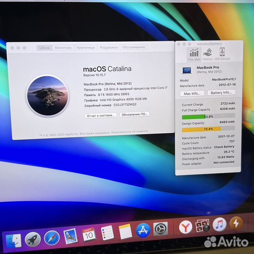Click yellow 73.4% capacity bar
The image size is (254, 254).
(208, 129)
